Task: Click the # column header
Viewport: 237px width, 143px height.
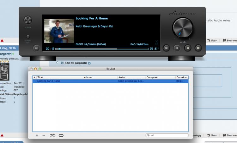Action: tap(34, 77)
